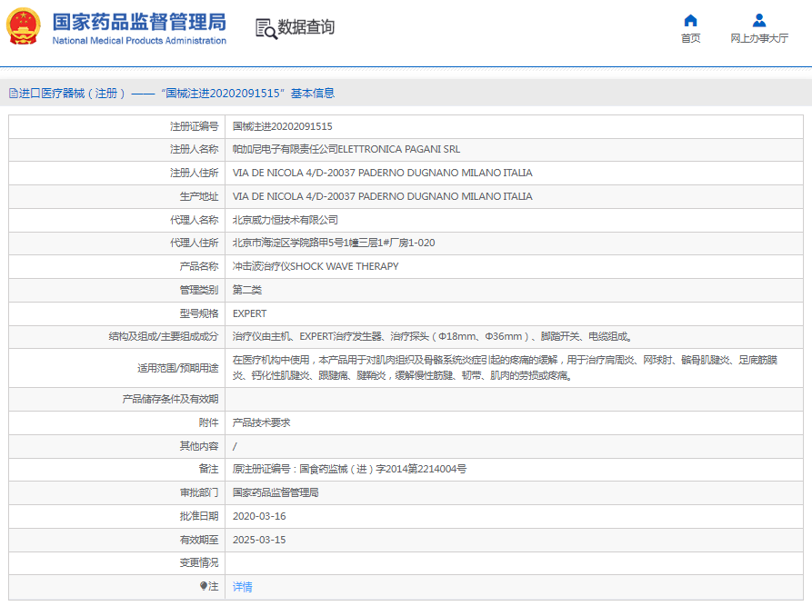The height and width of the screenshot is (606, 812).
Task: Click 国家药品监督管理局 site name text
Action: click(x=139, y=22)
